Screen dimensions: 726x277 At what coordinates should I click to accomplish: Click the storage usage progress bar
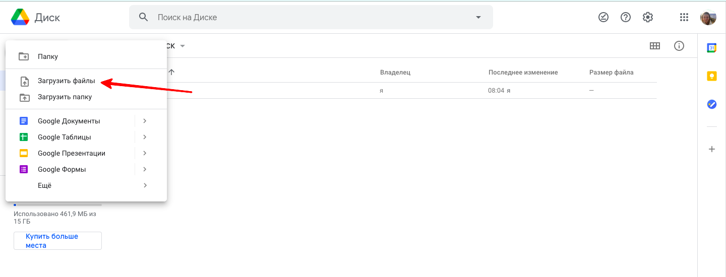tap(57, 205)
